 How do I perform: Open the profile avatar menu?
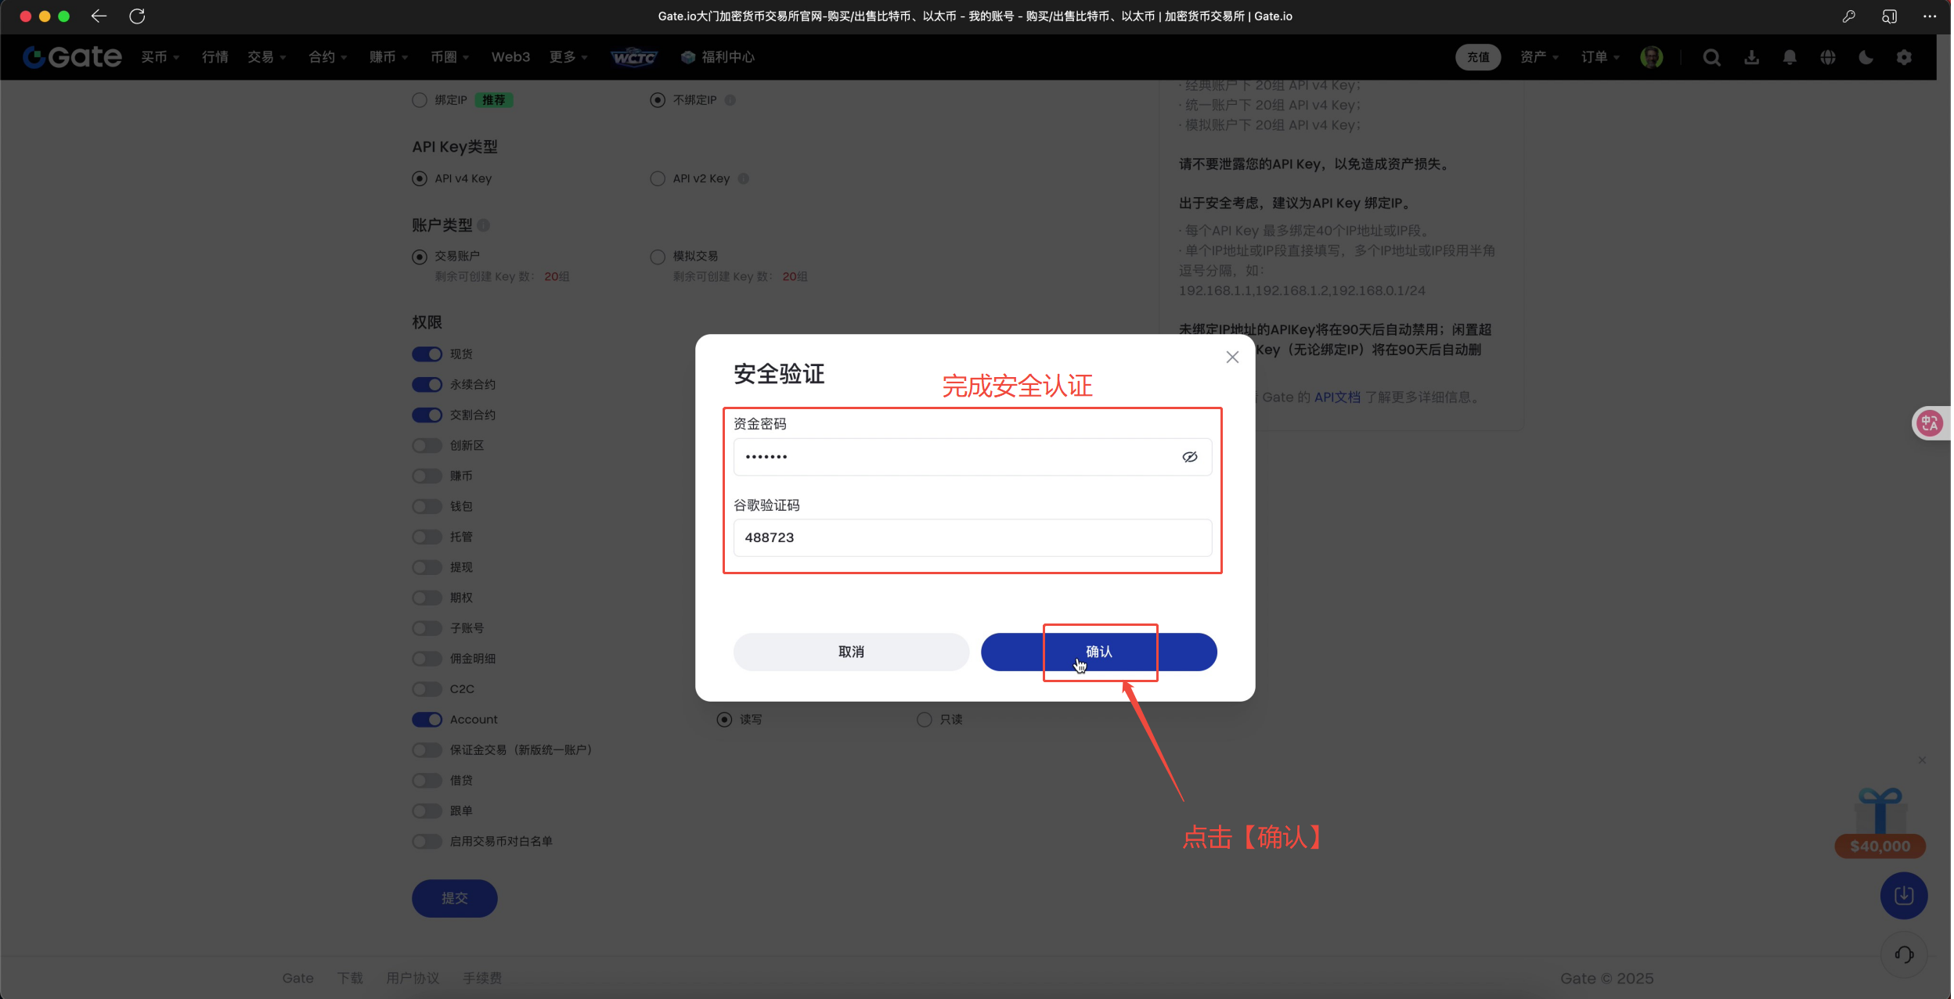(1652, 56)
